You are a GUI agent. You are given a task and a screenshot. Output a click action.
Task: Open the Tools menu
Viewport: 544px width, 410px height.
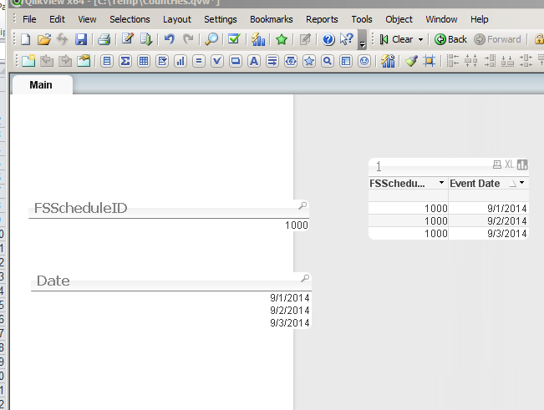362,19
